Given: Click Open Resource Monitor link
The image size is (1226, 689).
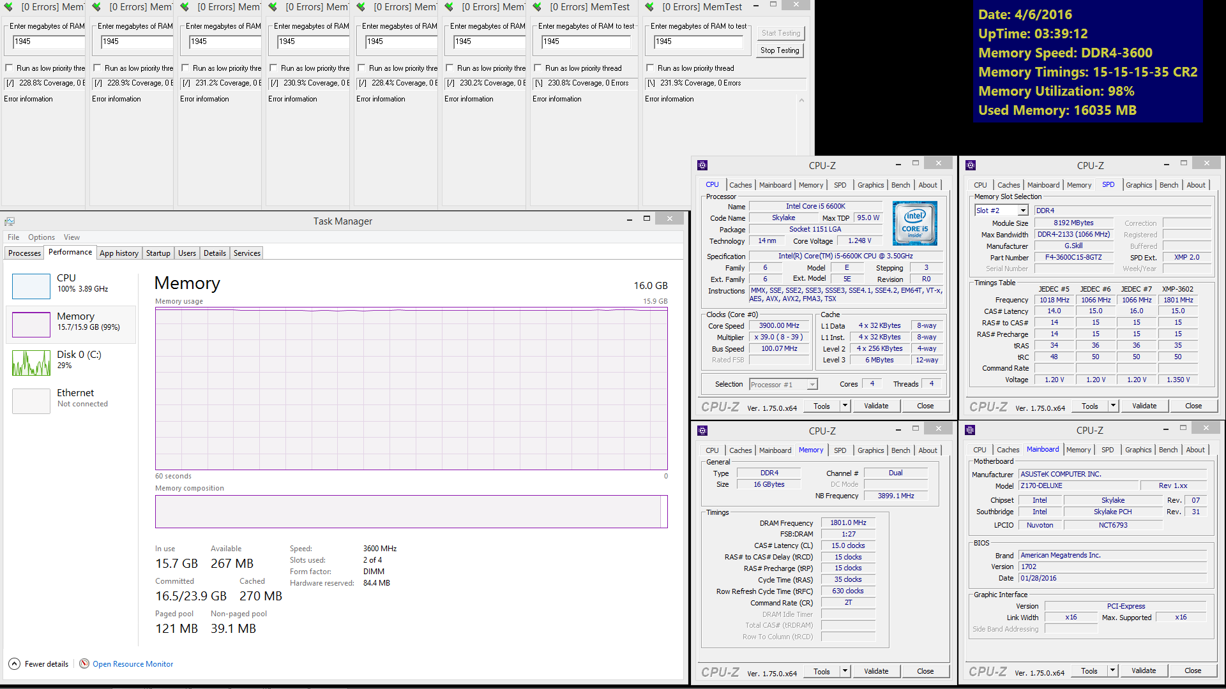Looking at the screenshot, I should [133, 663].
